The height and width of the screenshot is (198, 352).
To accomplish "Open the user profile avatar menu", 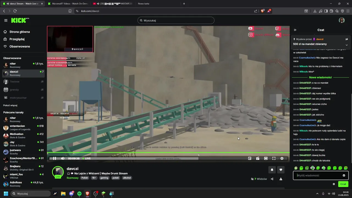I will pyautogui.click(x=342, y=20).
